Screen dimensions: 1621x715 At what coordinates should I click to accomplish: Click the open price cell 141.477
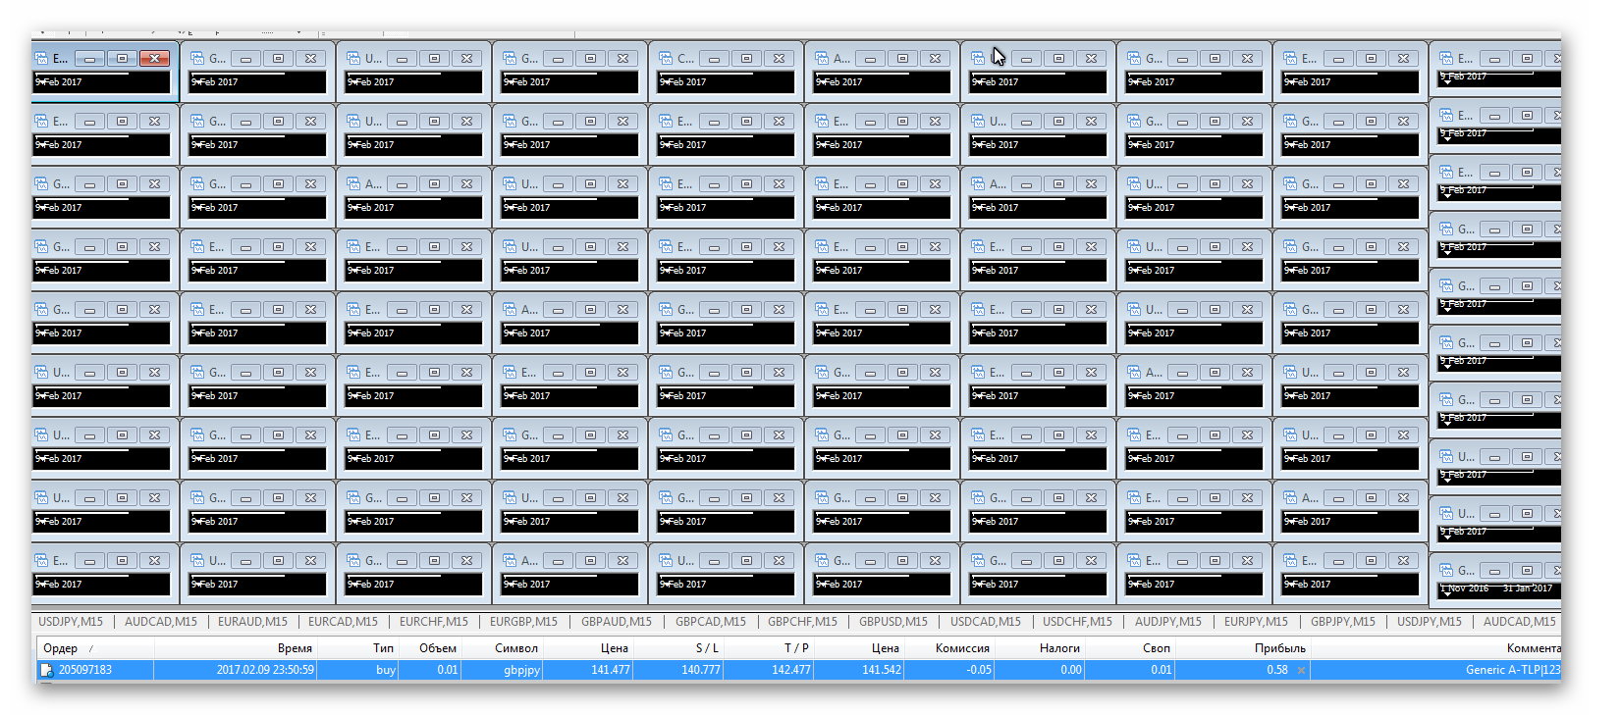click(x=611, y=670)
